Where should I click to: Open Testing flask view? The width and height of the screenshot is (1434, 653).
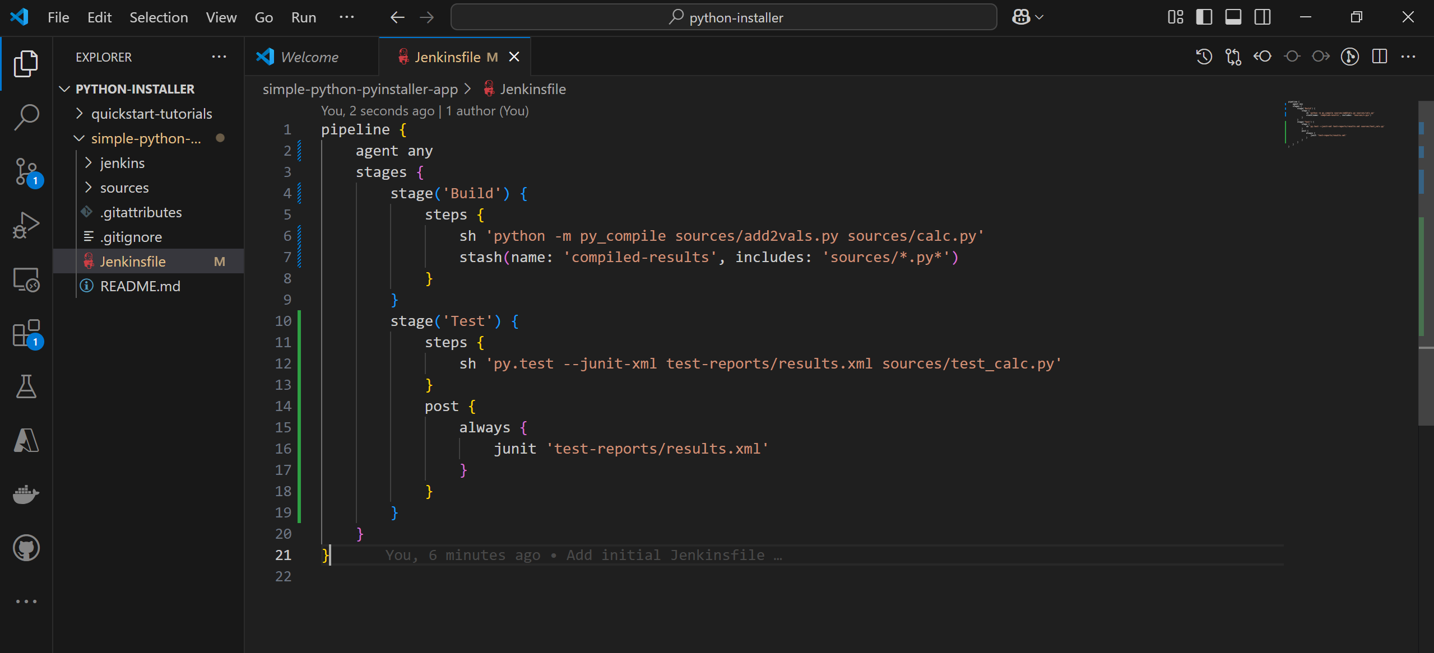26,386
